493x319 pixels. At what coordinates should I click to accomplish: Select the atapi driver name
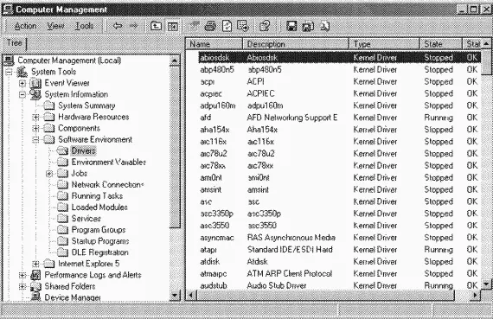click(x=208, y=250)
